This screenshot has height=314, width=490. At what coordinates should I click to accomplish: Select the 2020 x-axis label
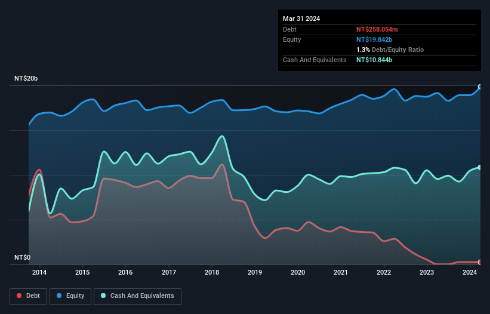coord(298,272)
